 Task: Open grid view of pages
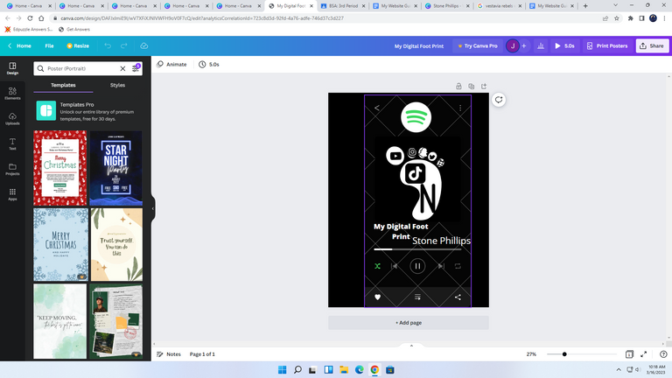[629, 354]
